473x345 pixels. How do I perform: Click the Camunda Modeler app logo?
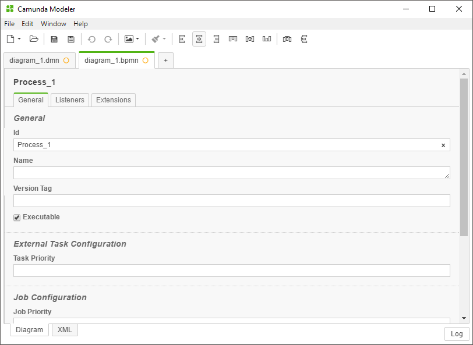click(10, 9)
